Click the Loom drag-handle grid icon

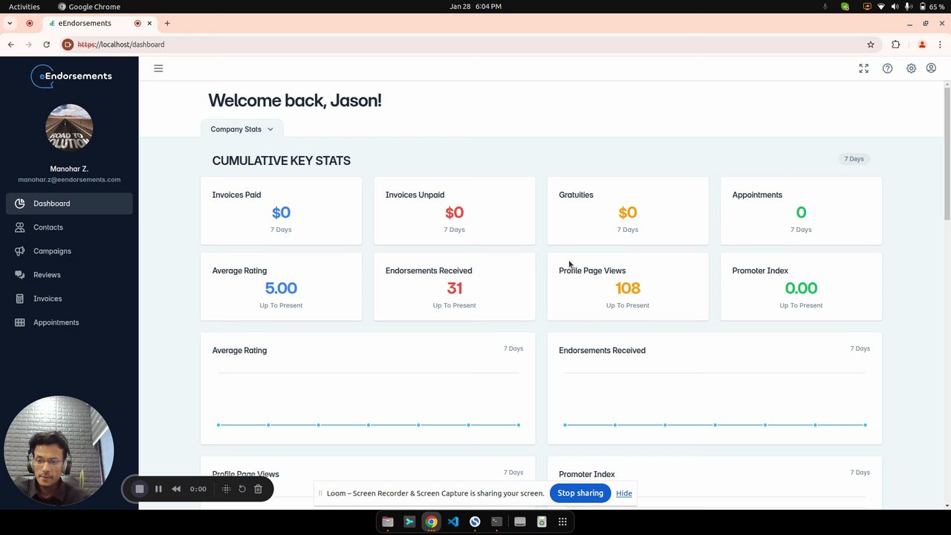pyautogui.click(x=226, y=489)
